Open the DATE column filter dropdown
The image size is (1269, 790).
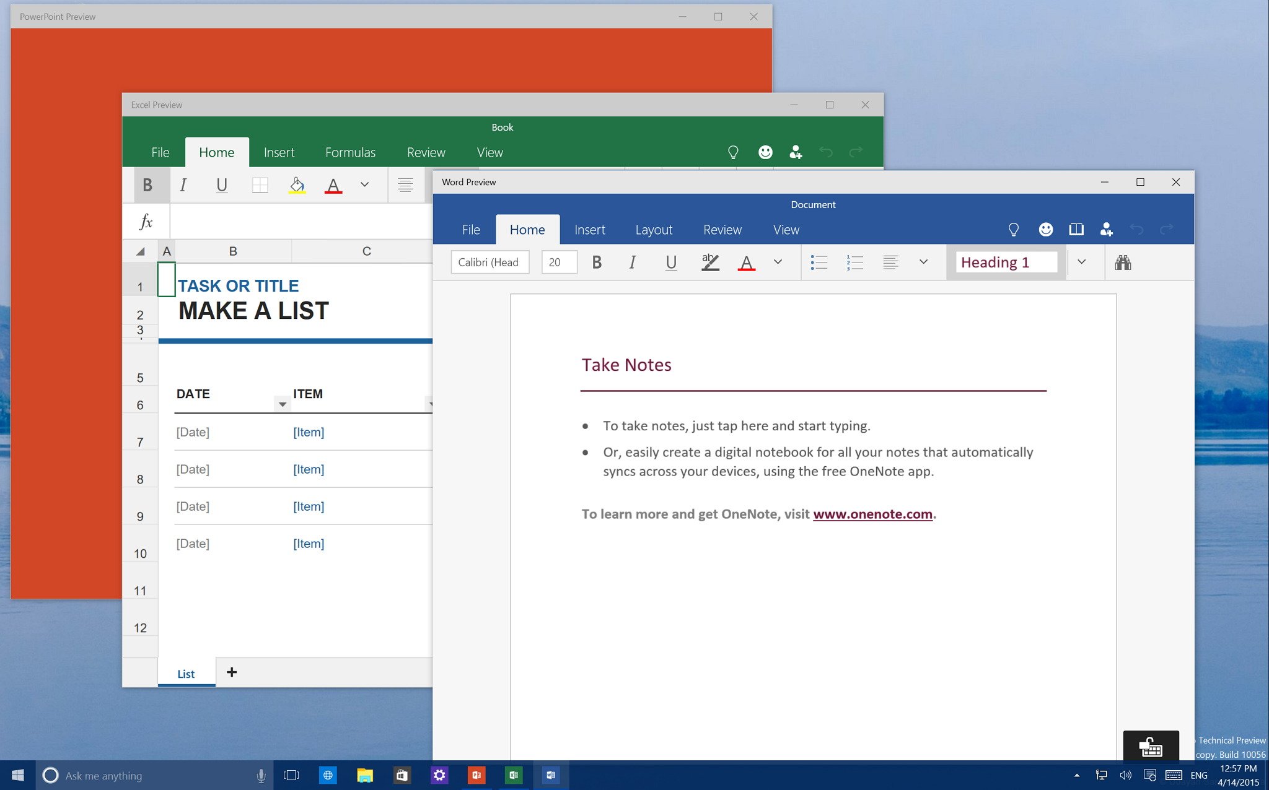pos(282,404)
